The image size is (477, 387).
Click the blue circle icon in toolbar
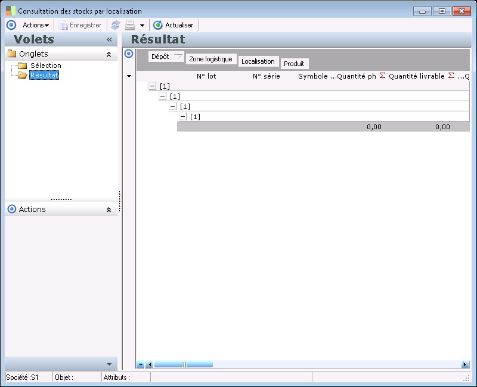(x=11, y=25)
